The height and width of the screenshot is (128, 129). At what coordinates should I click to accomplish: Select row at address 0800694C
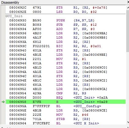coord(65,76)
